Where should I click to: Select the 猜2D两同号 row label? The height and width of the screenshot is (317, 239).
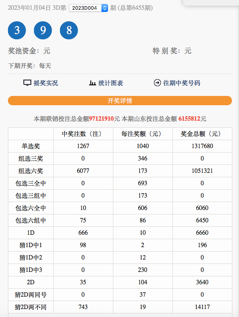pos(31,294)
